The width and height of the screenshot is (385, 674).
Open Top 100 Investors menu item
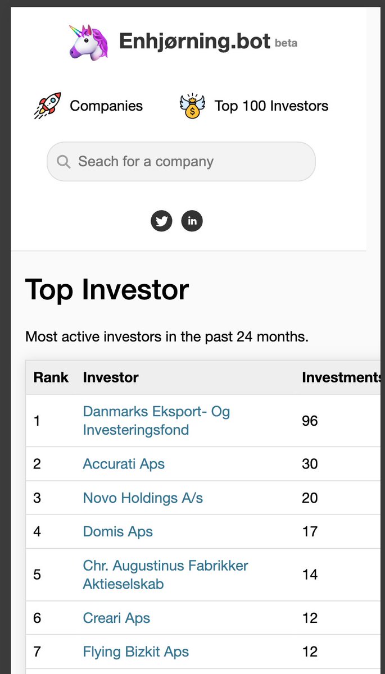coord(271,106)
